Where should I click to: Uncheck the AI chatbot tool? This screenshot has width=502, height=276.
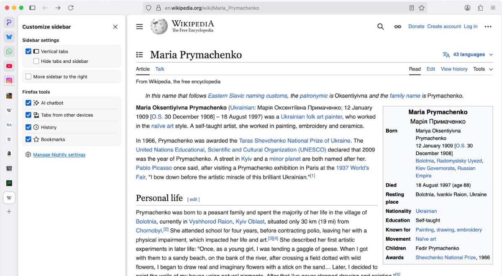28,102
